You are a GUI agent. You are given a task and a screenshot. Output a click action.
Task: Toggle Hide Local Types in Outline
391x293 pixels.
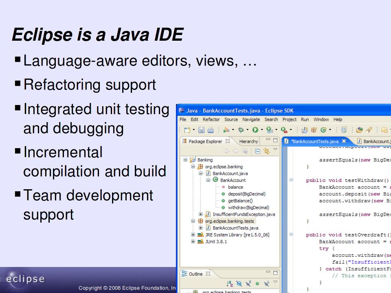click(266, 284)
